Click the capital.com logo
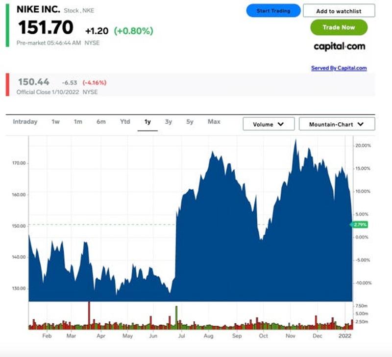The width and height of the screenshot is (392, 357). (339, 46)
